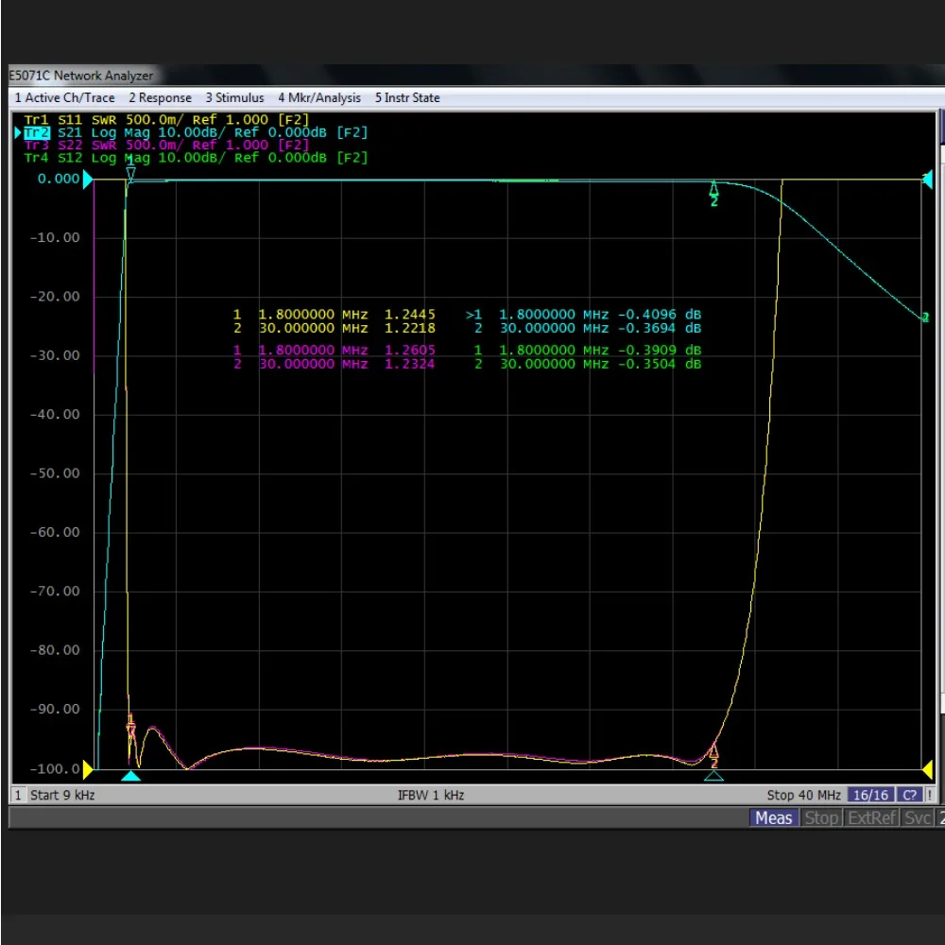Click the ExtRef status indicator
The image size is (945, 945).
(871, 817)
